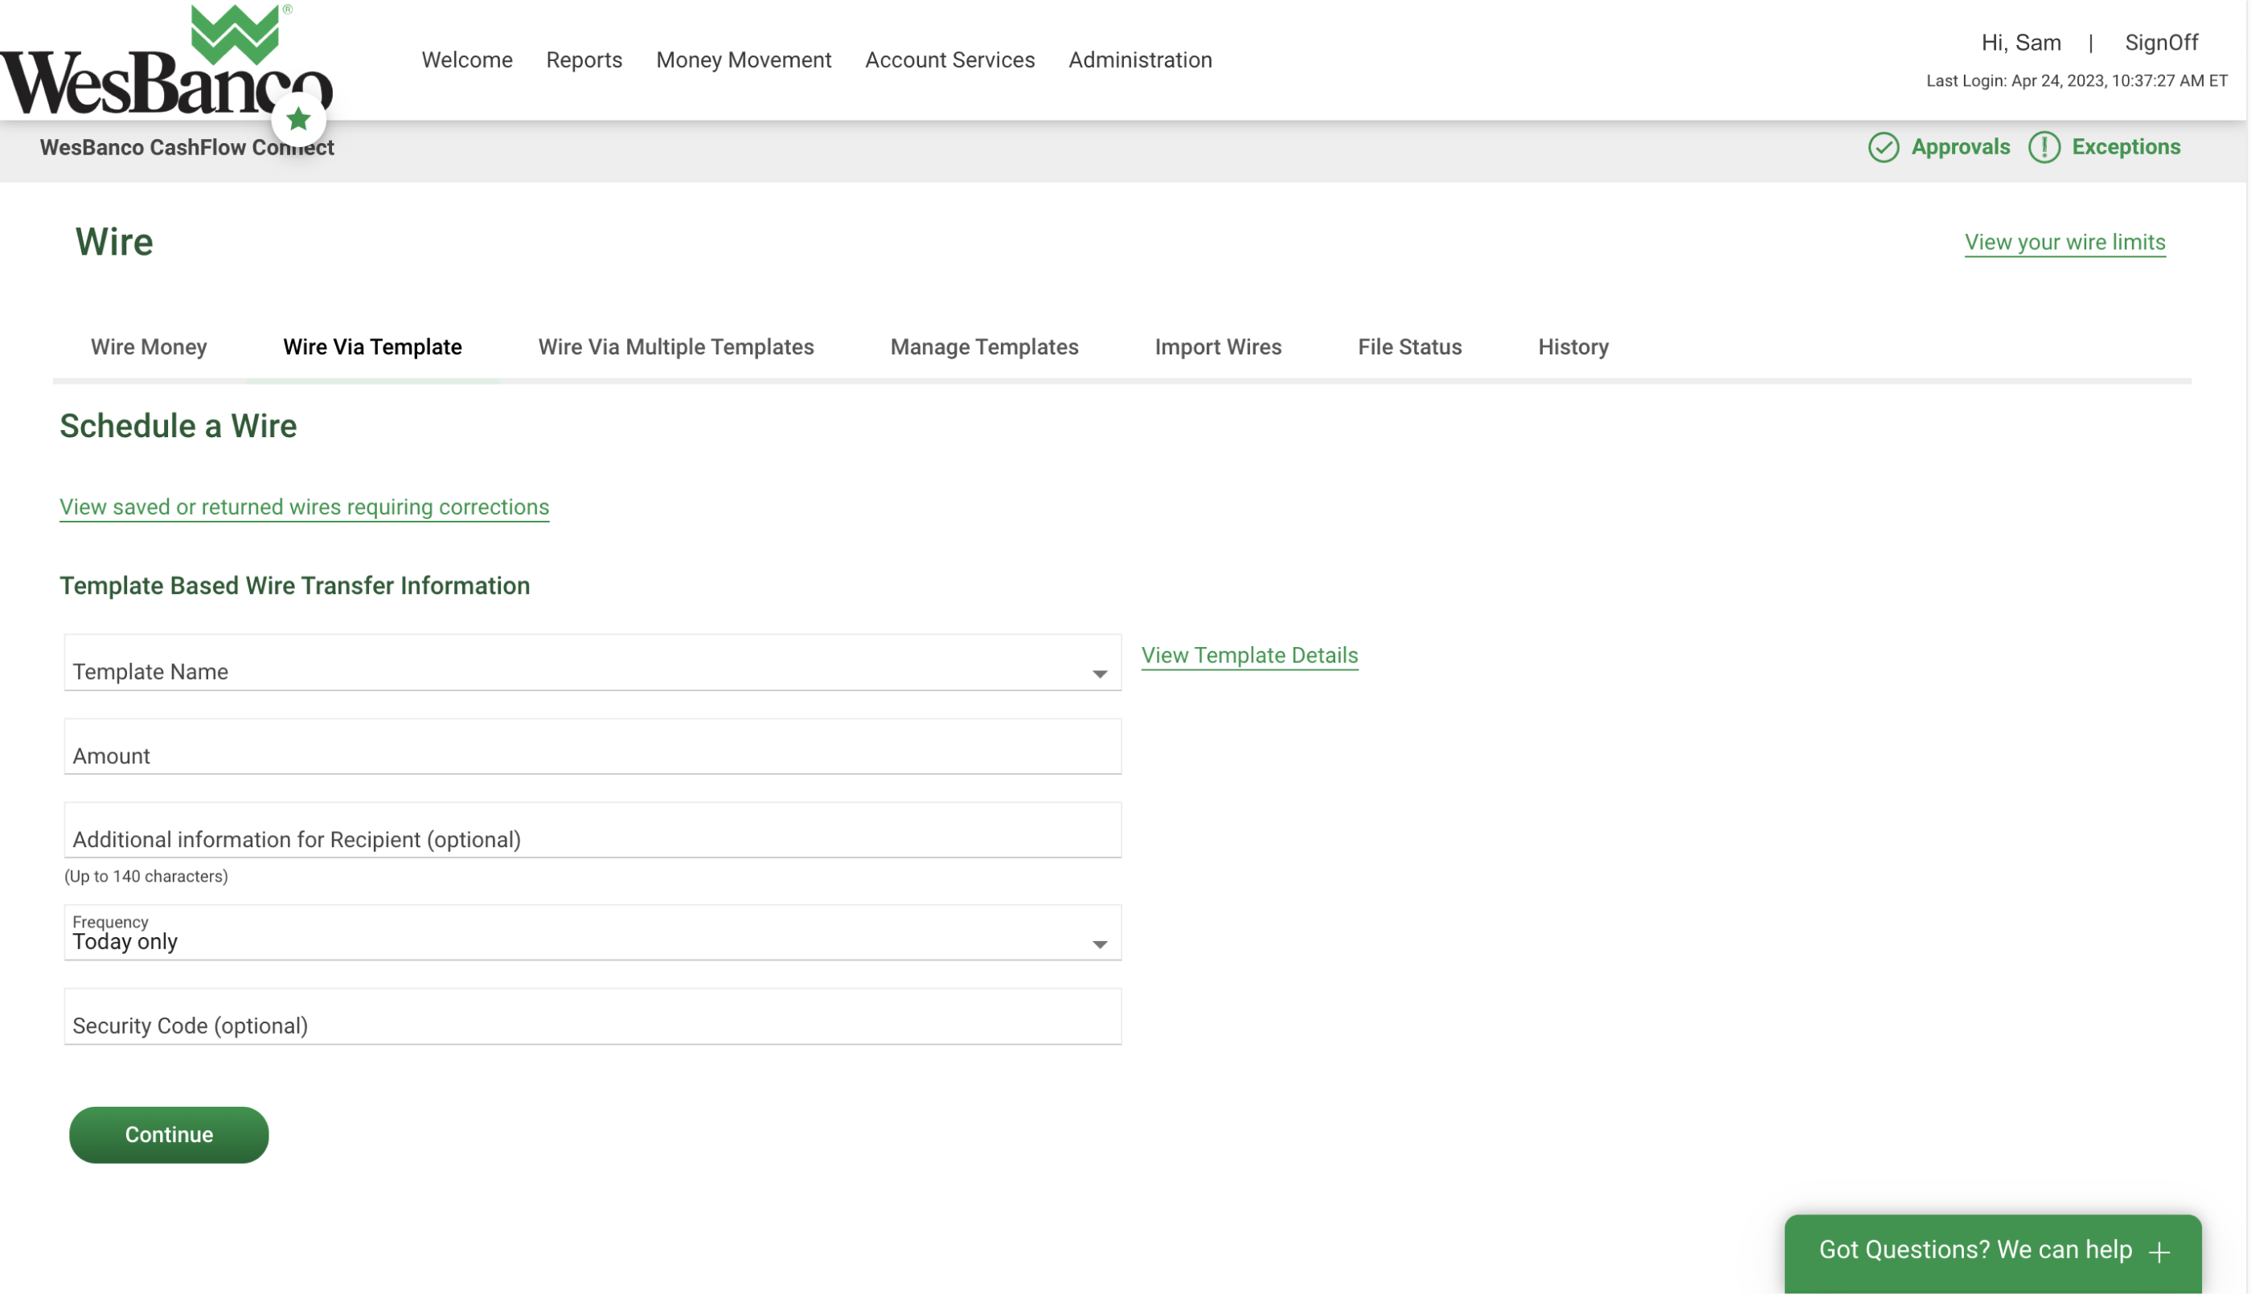Open View your wire limits

click(2064, 242)
